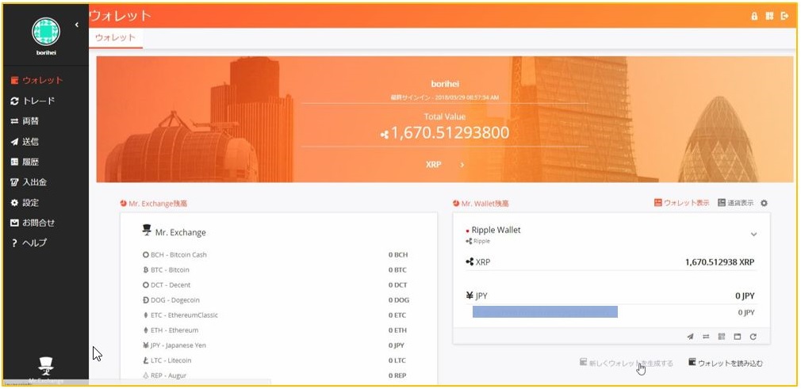The image size is (801, 389).
Task: Show QR code icon in Ripple Wallet footer
Action: pos(722,337)
